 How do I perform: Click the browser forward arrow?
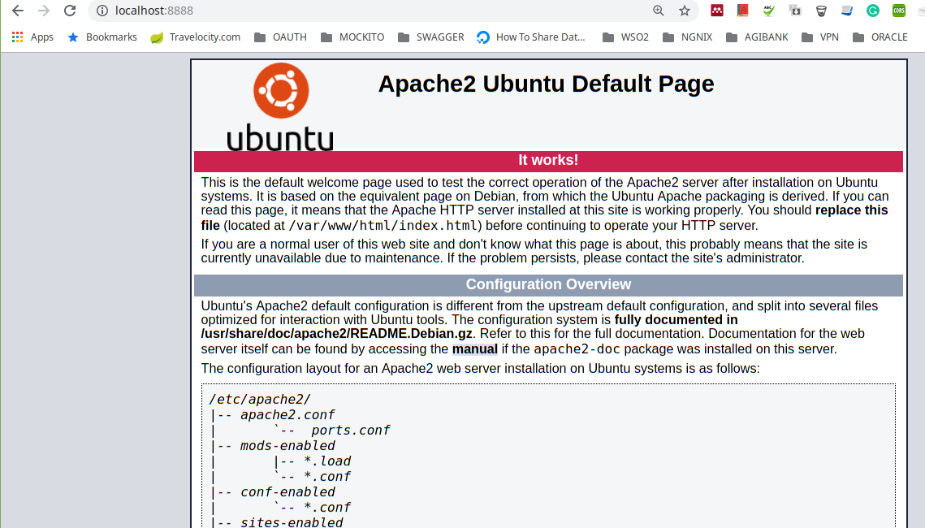[x=44, y=11]
